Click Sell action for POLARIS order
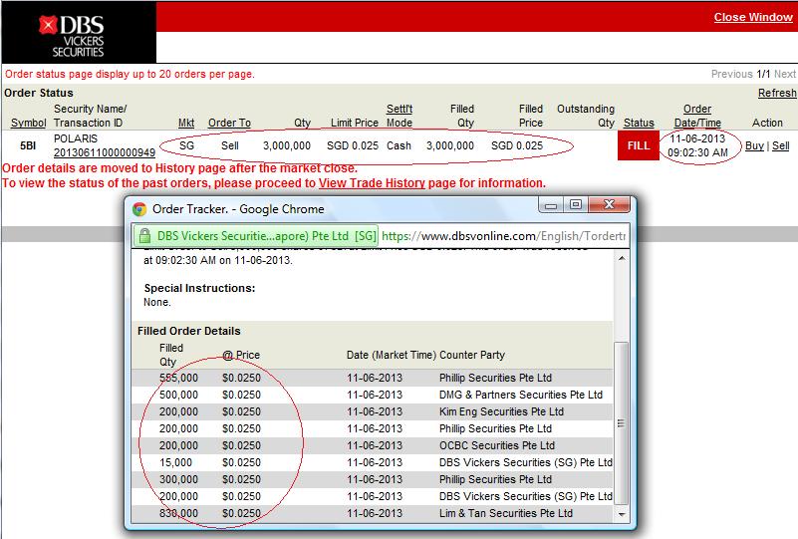 click(x=781, y=146)
